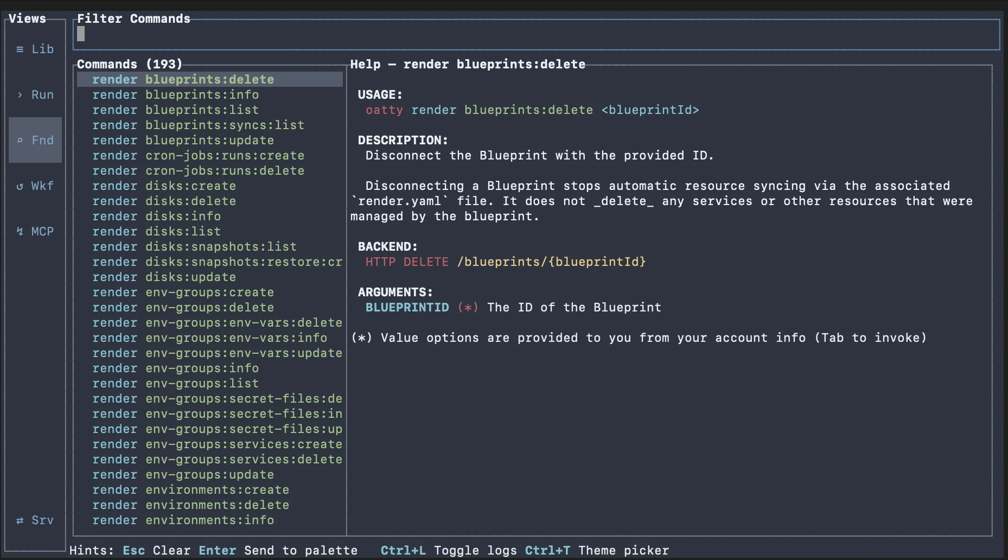The width and height of the screenshot is (1008, 560).
Task: Switch to the Run view
Action: tap(35, 94)
